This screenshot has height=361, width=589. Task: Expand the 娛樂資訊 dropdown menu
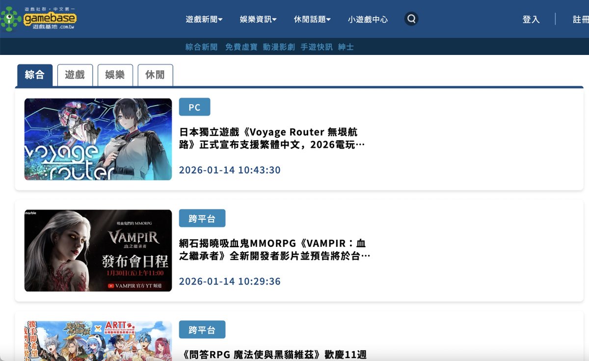258,19
